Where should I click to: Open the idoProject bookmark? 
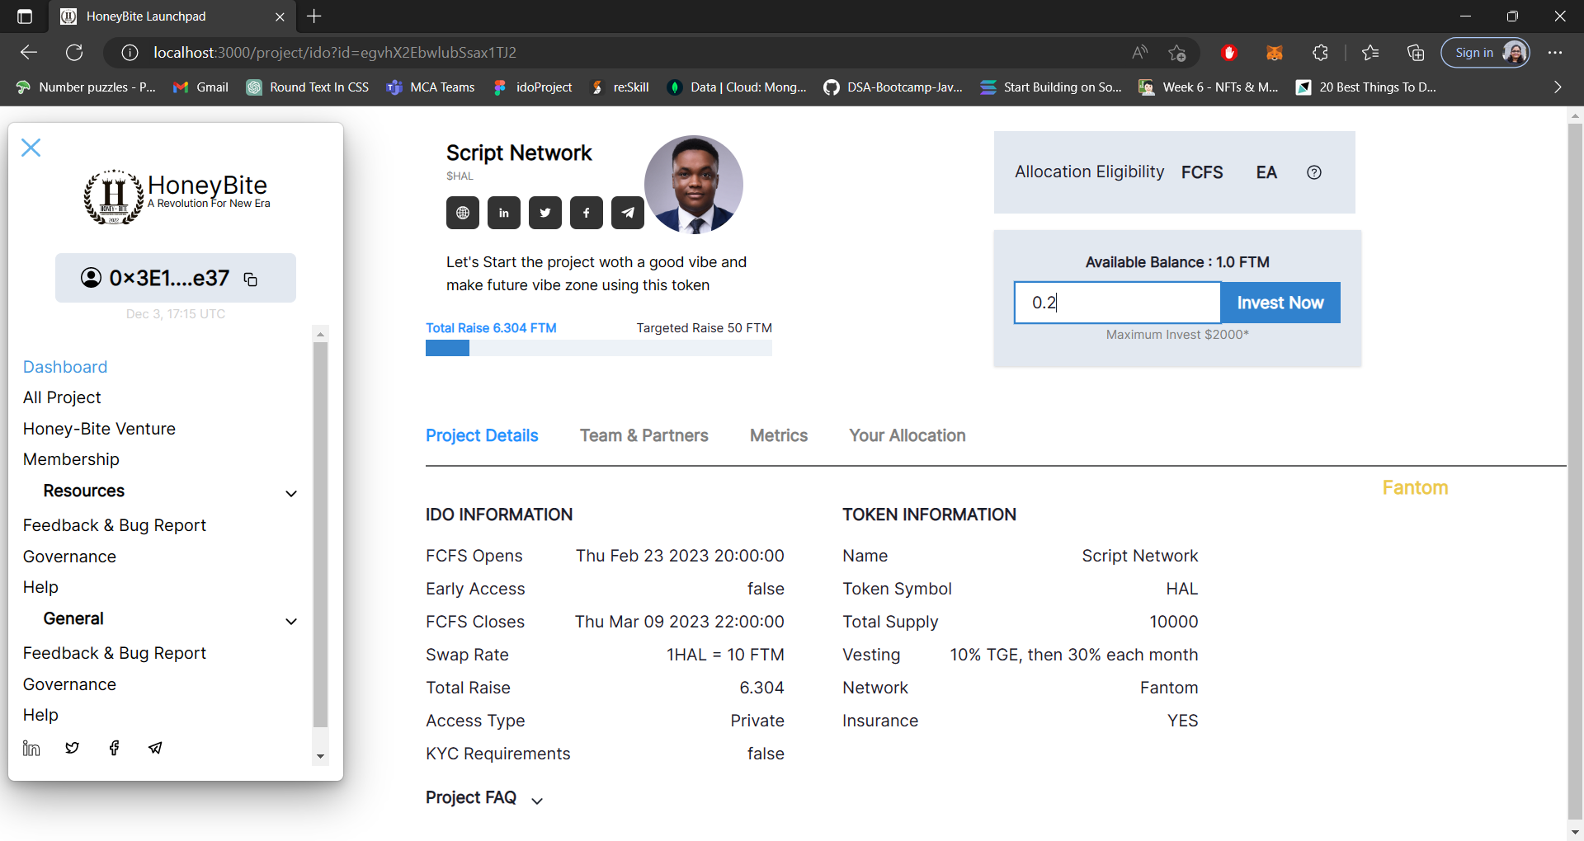tap(532, 87)
